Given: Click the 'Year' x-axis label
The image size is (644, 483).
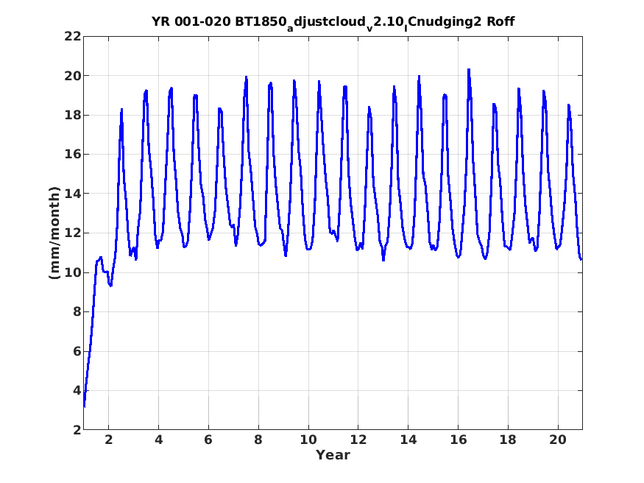Looking at the screenshot, I should tap(333, 455).
